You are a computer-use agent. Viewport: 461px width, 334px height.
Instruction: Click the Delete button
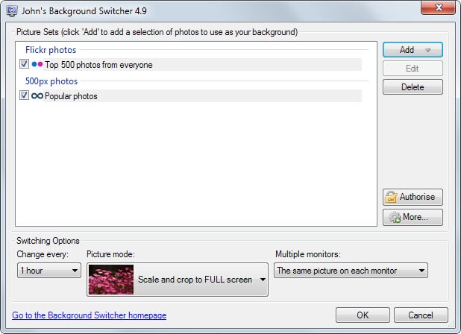[x=413, y=87]
